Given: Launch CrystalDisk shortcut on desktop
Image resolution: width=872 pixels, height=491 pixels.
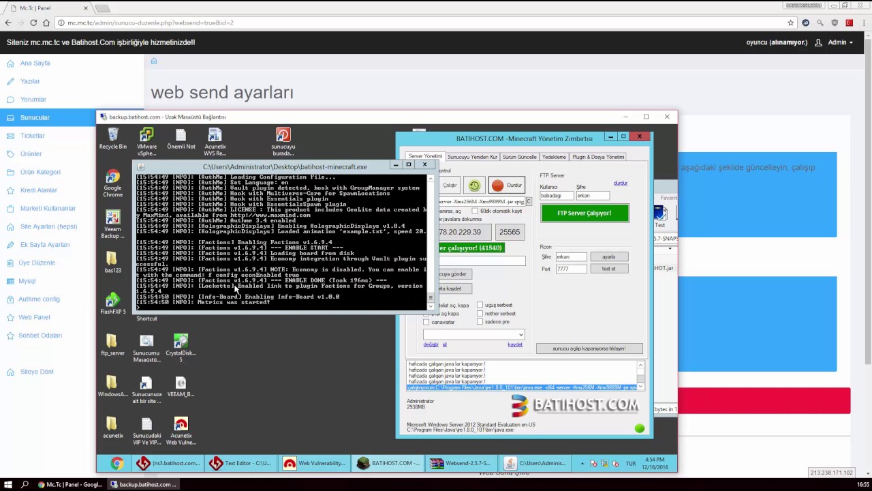Looking at the screenshot, I should tap(181, 348).
